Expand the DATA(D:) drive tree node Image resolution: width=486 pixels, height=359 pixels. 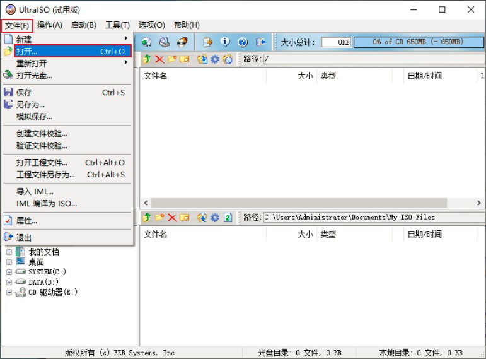[9, 282]
